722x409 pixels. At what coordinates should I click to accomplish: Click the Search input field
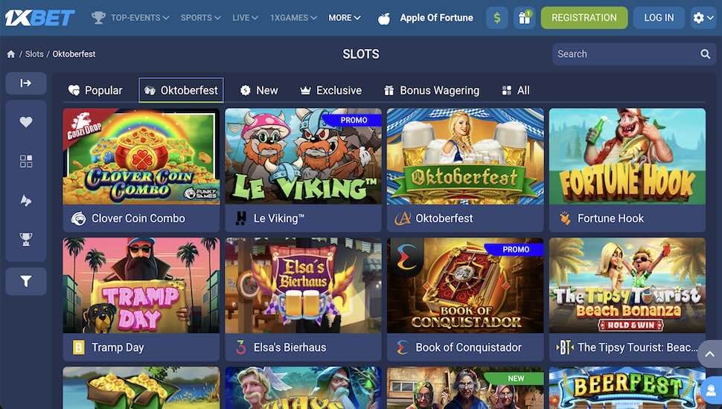point(626,54)
